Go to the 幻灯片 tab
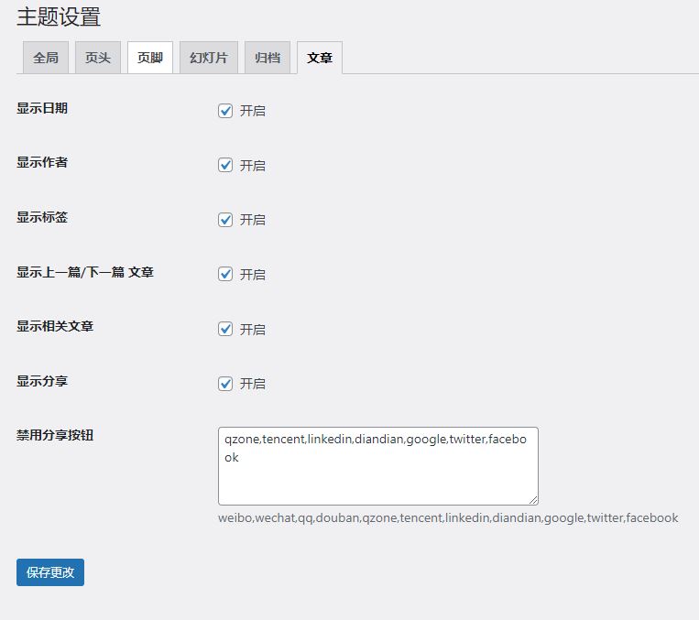The image size is (699, 620). tap(209, 58)
